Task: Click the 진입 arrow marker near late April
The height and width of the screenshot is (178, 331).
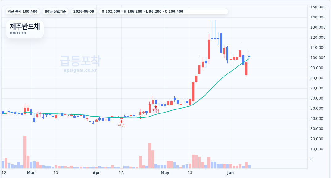Action: point(156,107)
